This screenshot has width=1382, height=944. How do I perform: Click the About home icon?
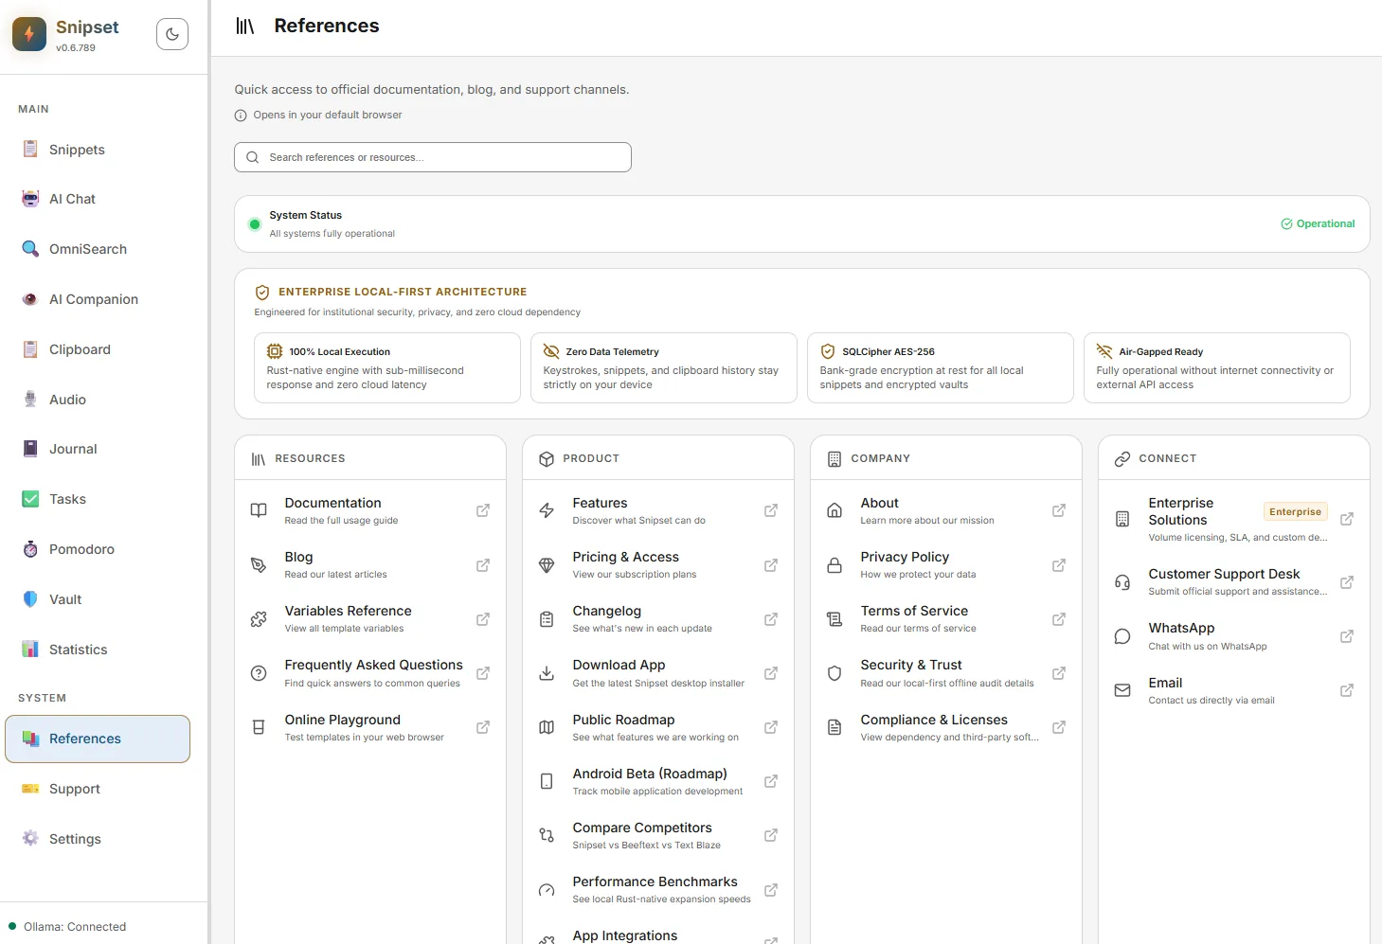point(835,510)
